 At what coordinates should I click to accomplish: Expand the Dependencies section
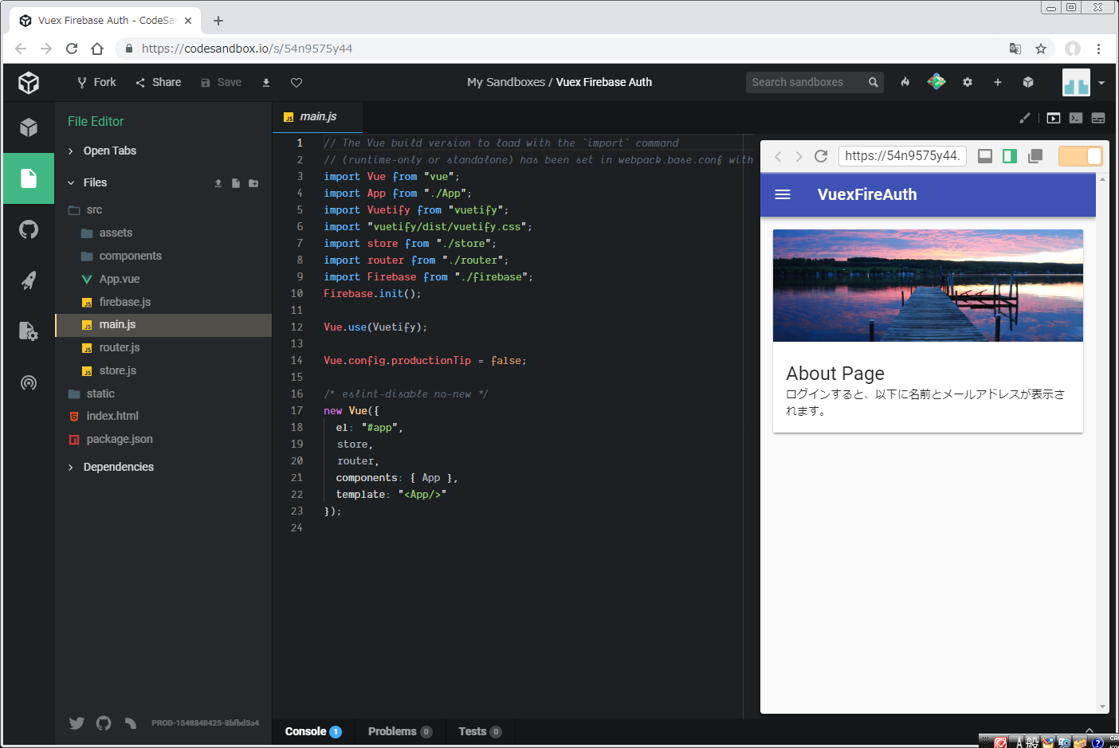(118, 468)
